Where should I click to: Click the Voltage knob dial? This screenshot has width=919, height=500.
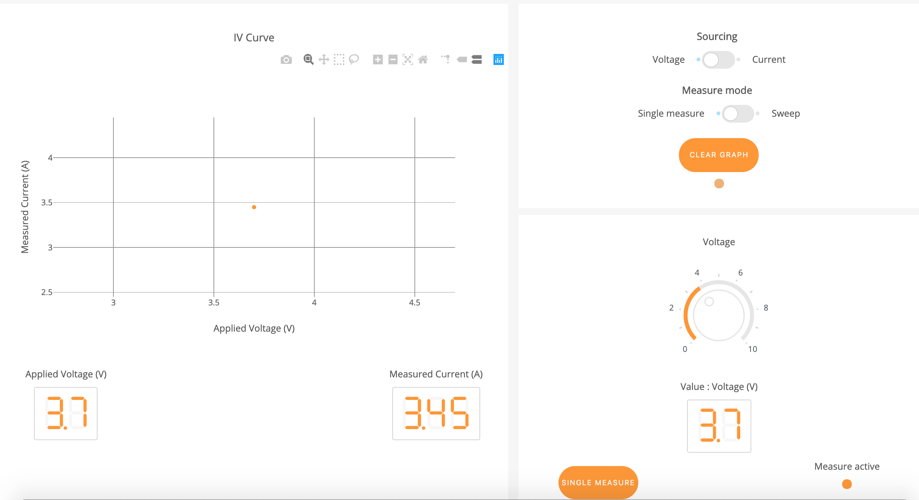coord(718,315)
